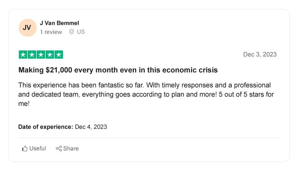Click the review body paragraph text
This screenshot has width=298, height=171.
[146, 94]
